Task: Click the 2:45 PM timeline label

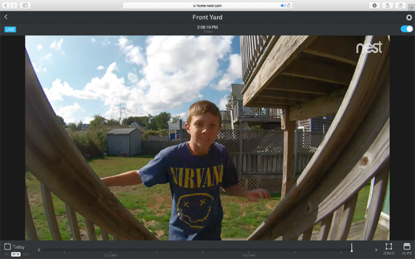Action: coord(248,256)
